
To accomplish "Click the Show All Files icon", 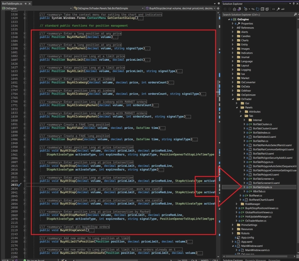I will [268, 9].
